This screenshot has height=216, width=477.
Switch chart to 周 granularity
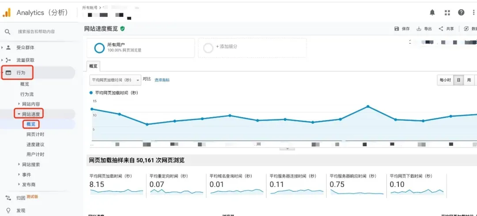pos(469,80)
